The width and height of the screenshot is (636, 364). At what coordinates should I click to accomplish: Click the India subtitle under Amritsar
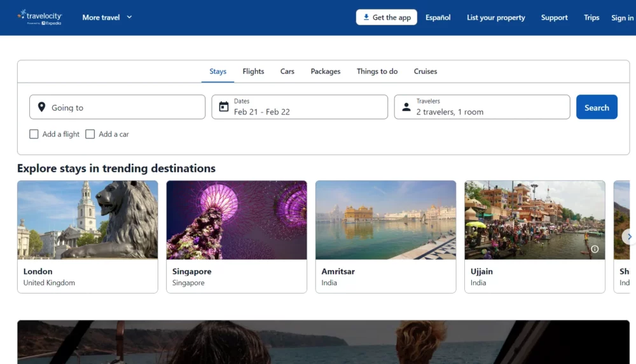[329, 283]
